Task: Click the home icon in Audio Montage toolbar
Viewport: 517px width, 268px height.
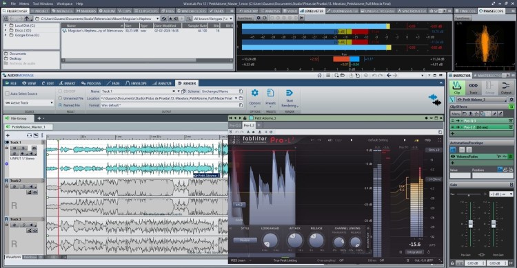Action: coord(319,76)
